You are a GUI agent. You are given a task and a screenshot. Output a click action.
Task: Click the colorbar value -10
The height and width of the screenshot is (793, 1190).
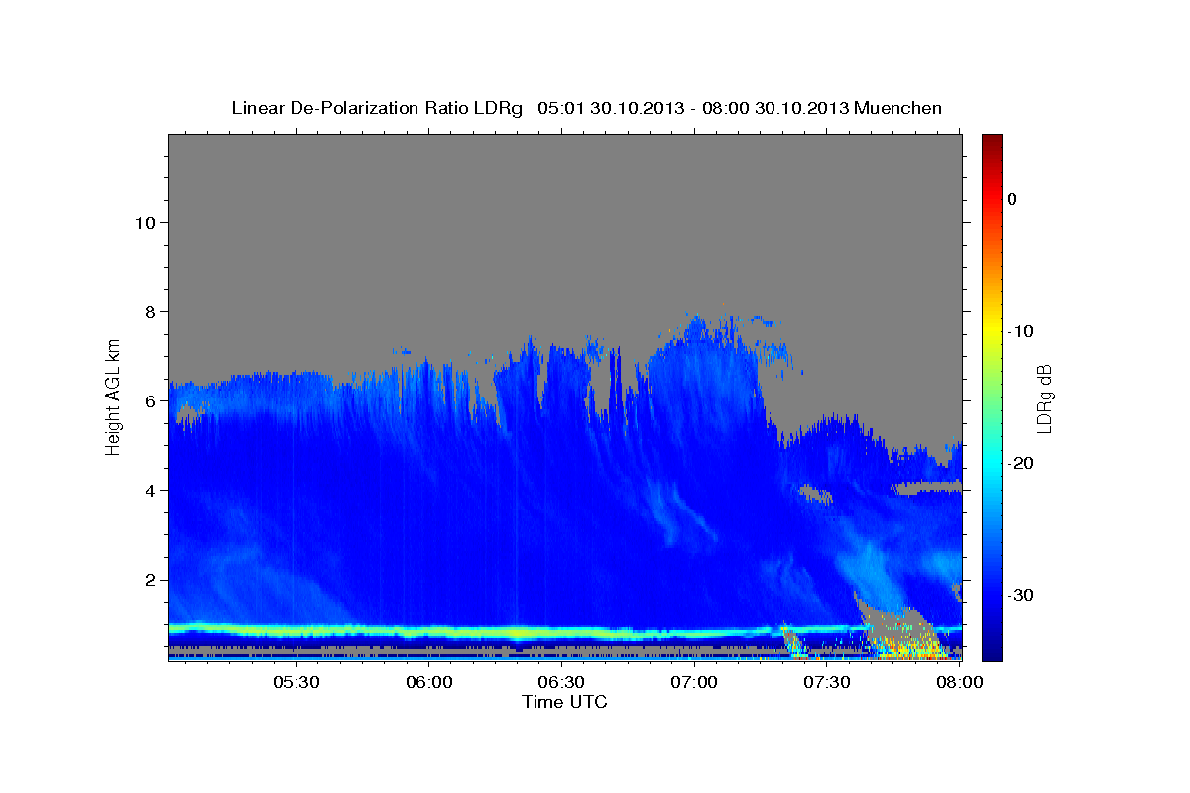click(x=1021, y=331)
